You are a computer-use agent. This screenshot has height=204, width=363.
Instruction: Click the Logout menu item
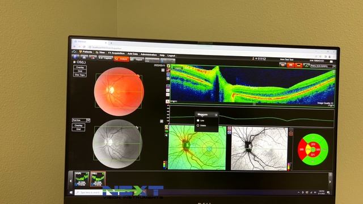(171, 56)
